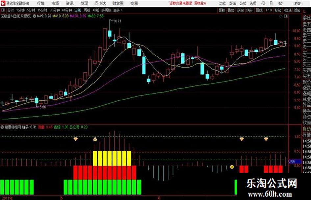Click the 市场: 1.00 indicator value
Viewport: 311px width, 200px height.
61,127
